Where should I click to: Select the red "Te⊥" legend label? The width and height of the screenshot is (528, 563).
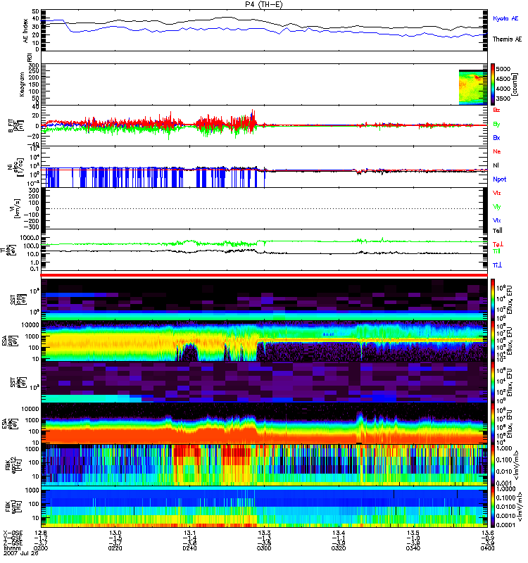(498, 244)
